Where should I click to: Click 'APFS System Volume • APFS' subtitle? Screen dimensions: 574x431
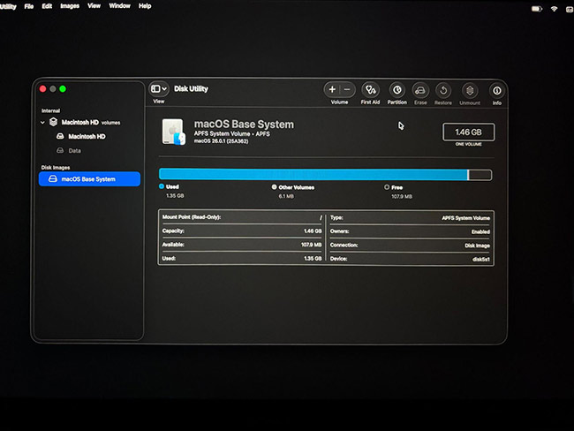pos(231,134)
